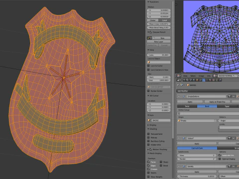Collapse the View panel
This screenshot has height=179, width=239.
[x=148, y=50]
